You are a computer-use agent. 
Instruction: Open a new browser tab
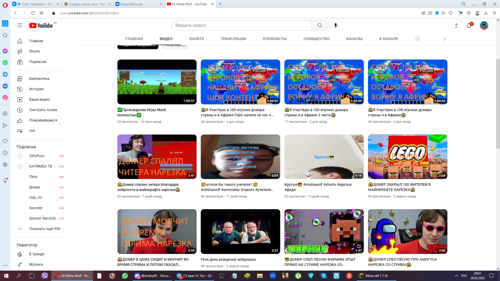click(x=220, y=4)
